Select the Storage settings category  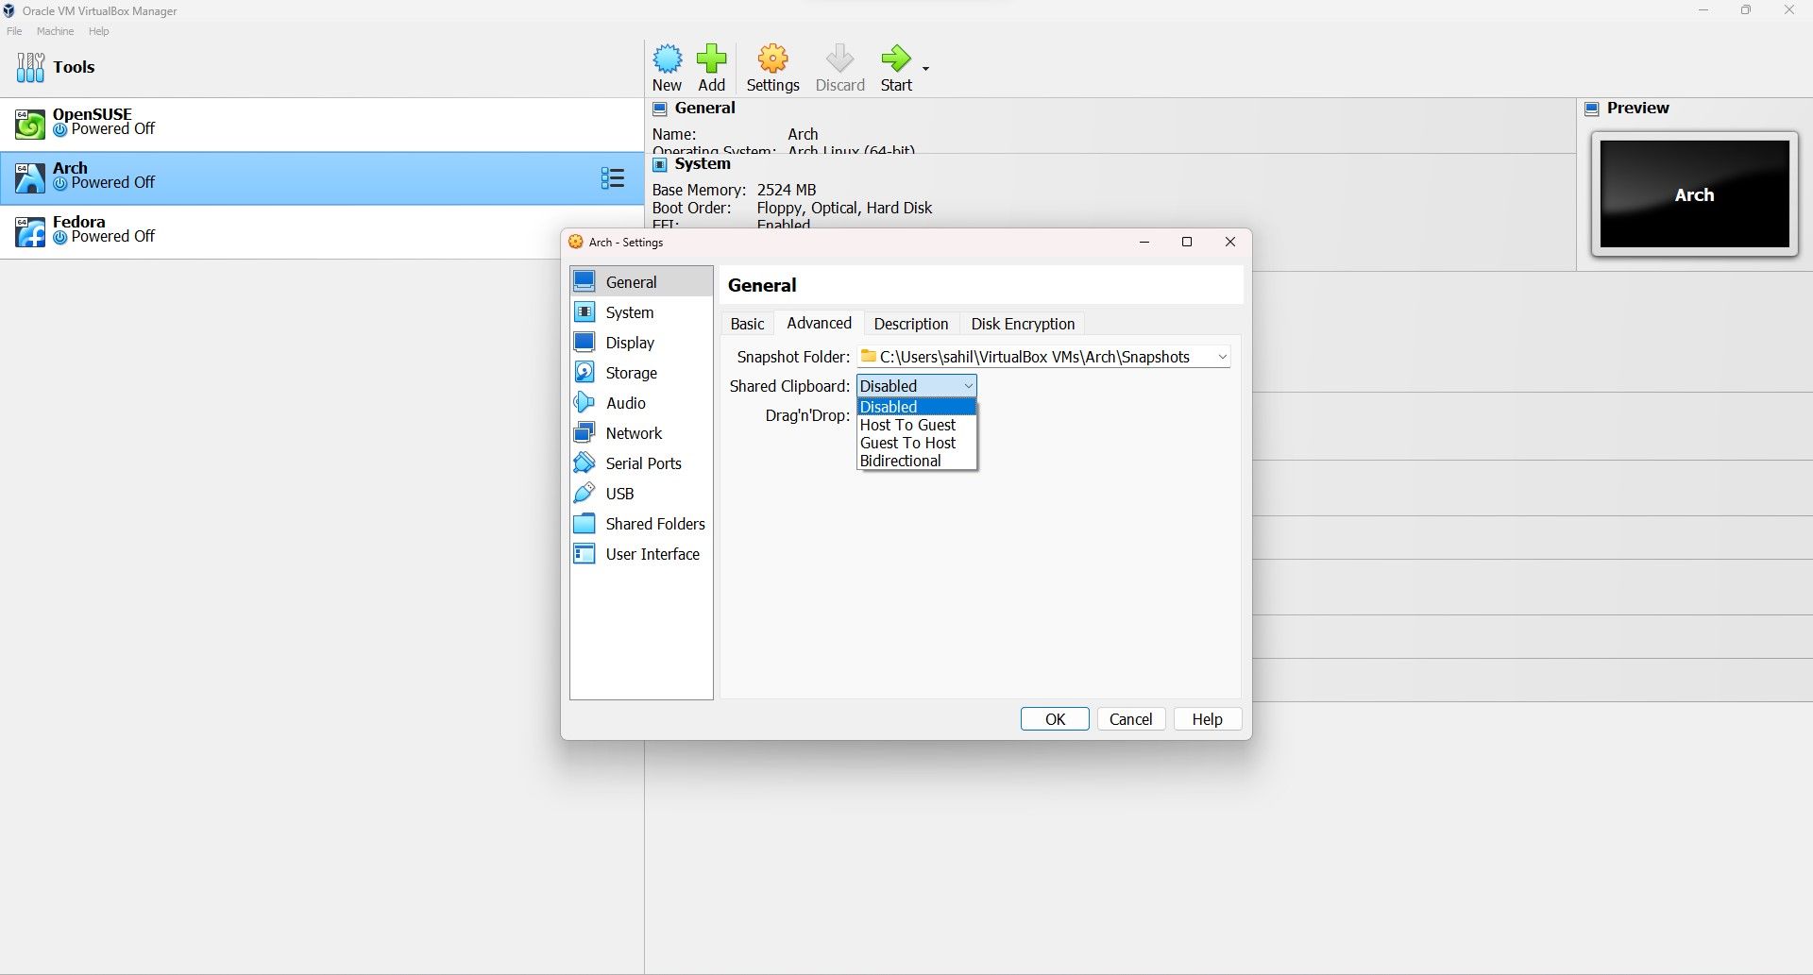pyautogui.click(x=632, y=373)
